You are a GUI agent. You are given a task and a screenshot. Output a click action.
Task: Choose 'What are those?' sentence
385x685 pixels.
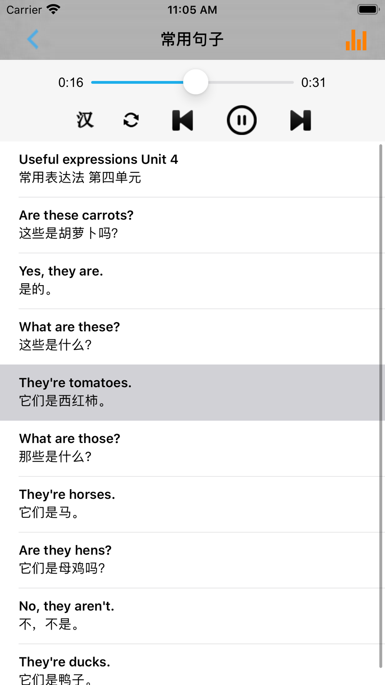click(x=192, y=448)
